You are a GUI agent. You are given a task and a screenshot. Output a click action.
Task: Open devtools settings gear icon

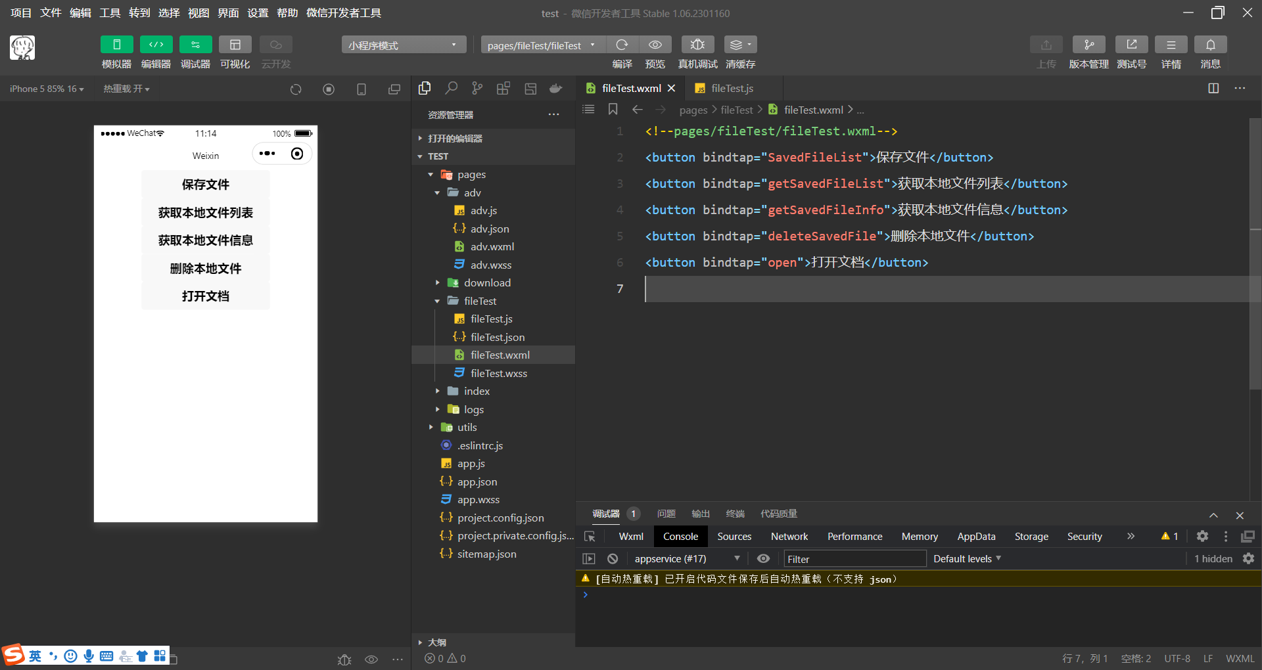click(x=1202, y=536)
